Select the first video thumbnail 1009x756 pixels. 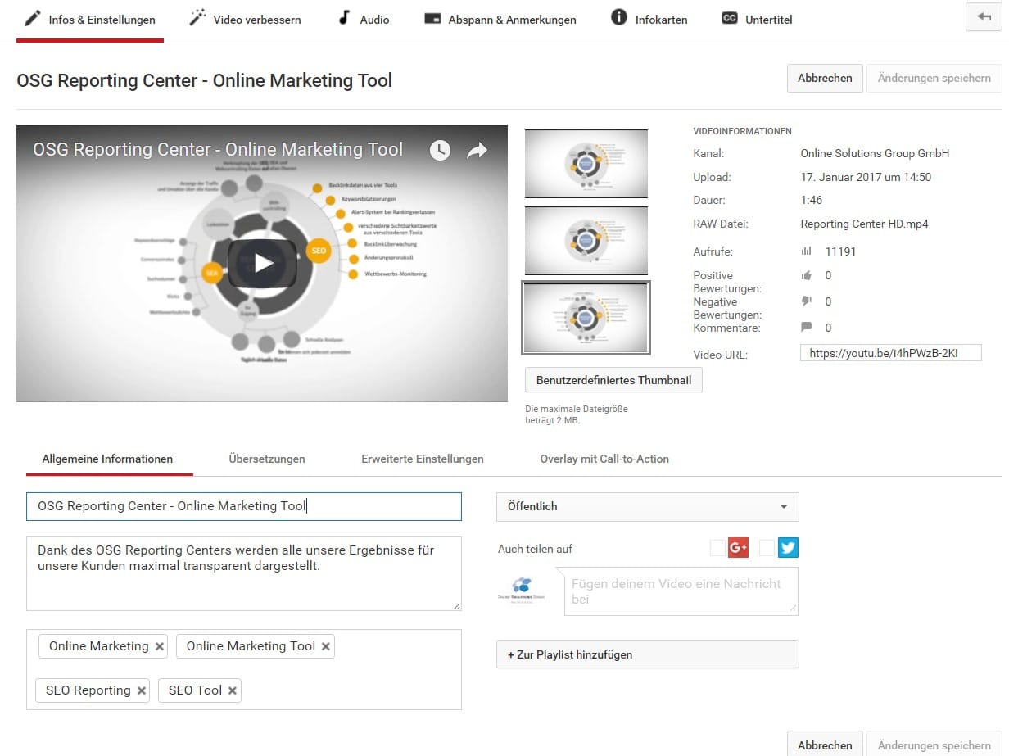coord(586,164)
